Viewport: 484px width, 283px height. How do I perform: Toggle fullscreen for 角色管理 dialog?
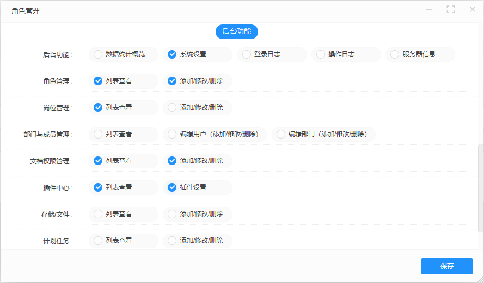[450, 9]
